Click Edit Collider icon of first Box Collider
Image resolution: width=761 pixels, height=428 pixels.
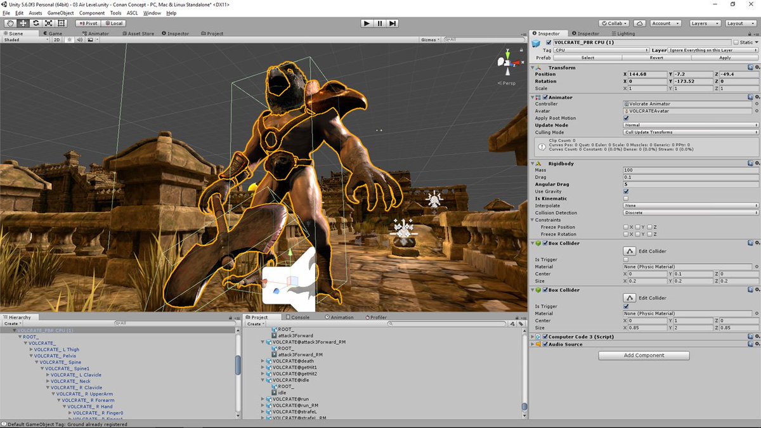pyautogui.click(x=629, y=251)
